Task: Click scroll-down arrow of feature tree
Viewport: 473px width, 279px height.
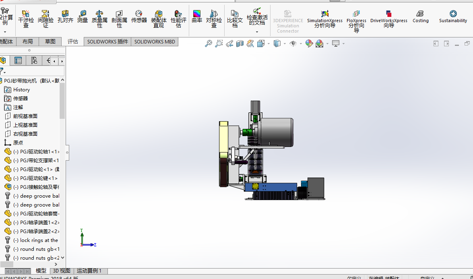Action: coord(62,258)
